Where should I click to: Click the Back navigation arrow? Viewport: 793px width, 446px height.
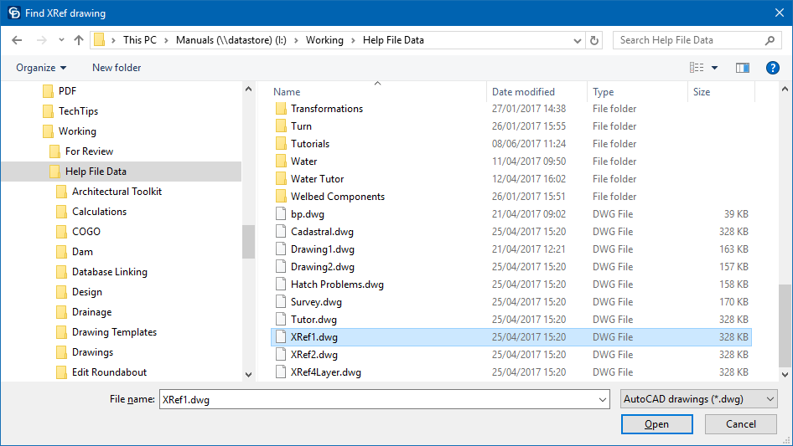pyautogui.click(x=17, y=40)
